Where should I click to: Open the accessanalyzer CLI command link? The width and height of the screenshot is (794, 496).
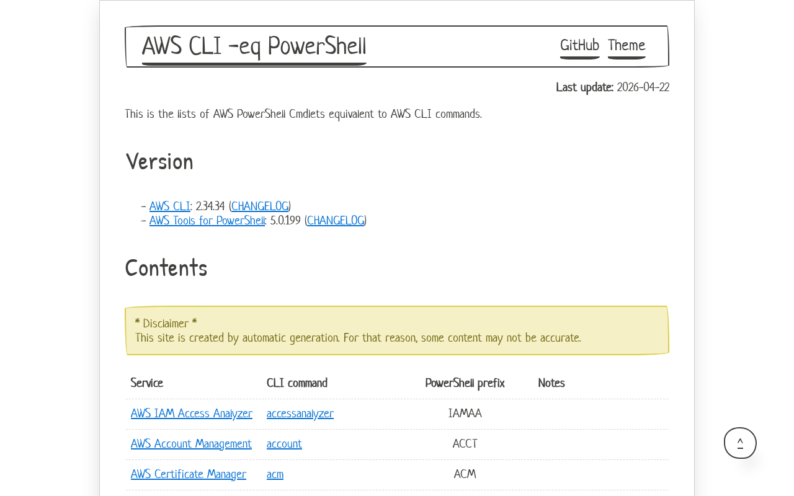300,414
